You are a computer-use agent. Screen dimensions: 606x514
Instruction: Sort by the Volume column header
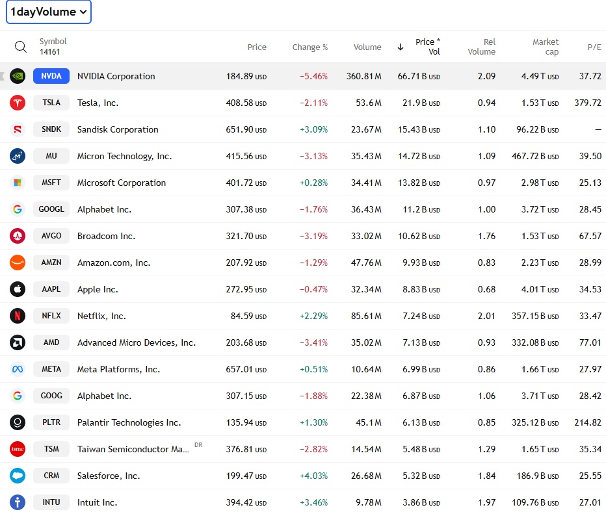367,47
